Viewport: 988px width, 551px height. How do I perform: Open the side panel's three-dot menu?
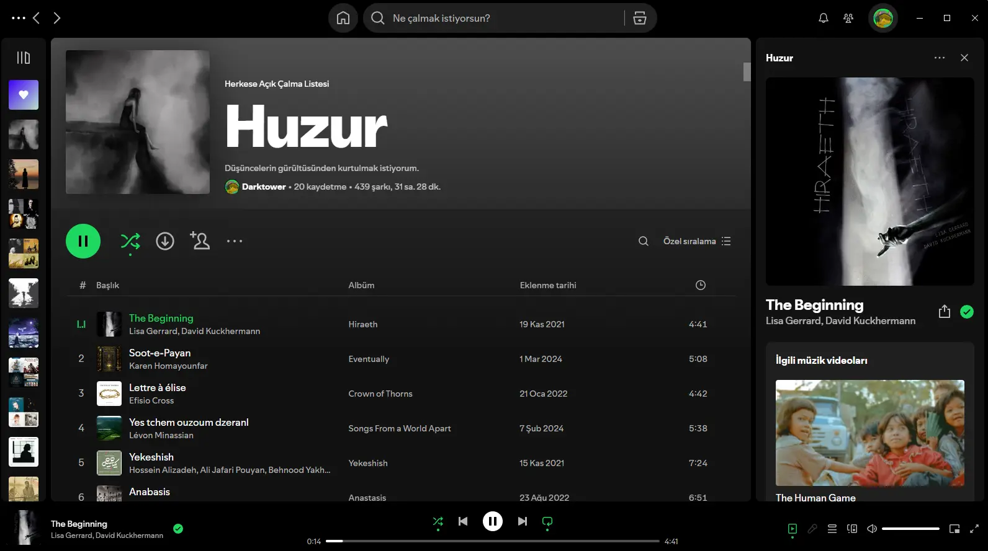940,58
